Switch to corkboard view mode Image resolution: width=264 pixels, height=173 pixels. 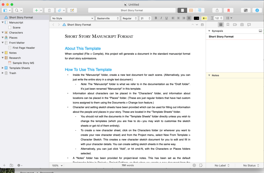coord(191,10)
